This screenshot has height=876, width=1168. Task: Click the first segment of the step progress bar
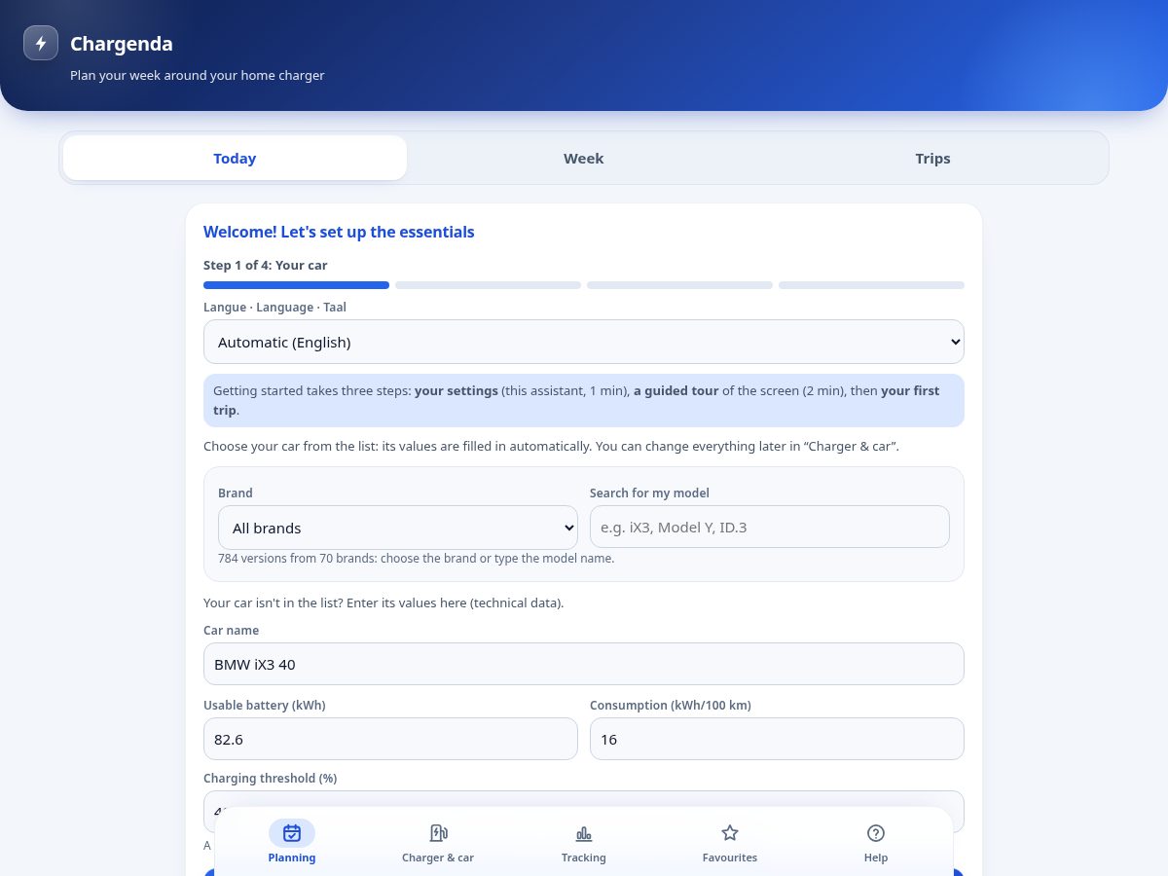[296, 285]
